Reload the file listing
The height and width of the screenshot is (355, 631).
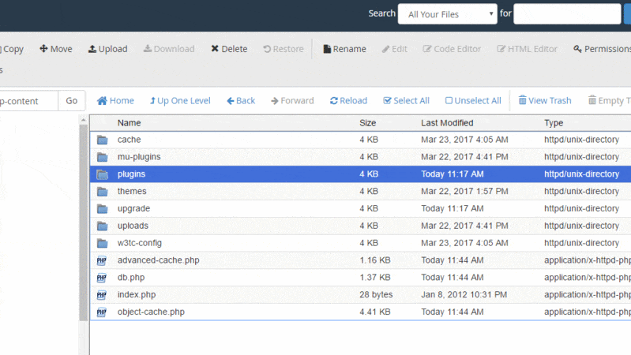click(348, 100)
